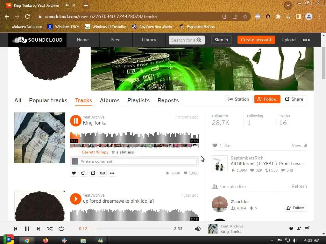The width and height of the screenshot is (326, 244).
Task: Toggle repeat in the player bar
Action: point(61,229)
